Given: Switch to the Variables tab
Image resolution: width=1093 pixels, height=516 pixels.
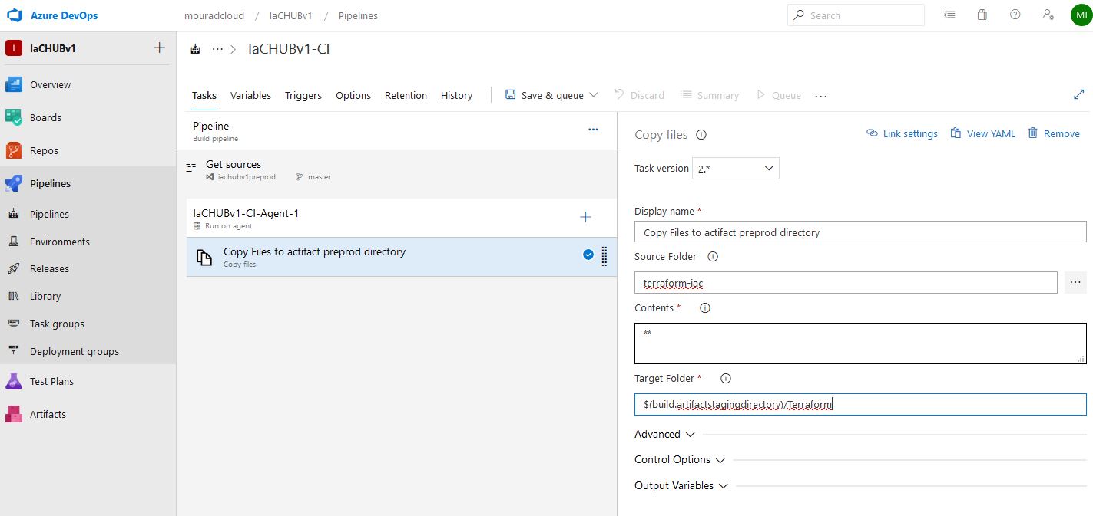Looking at the screenshot, I should (x=250, y=95).
